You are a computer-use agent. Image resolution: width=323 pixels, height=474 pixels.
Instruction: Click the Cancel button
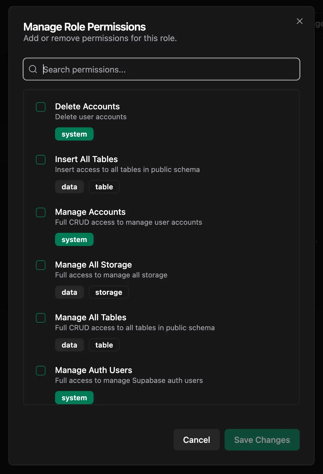pyautogui.click(x=196, y=440)
